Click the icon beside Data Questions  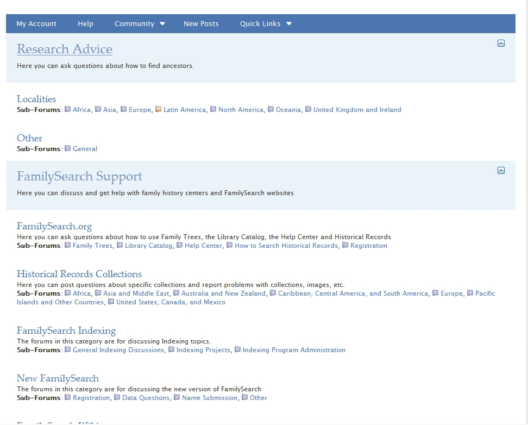(117, 397)
